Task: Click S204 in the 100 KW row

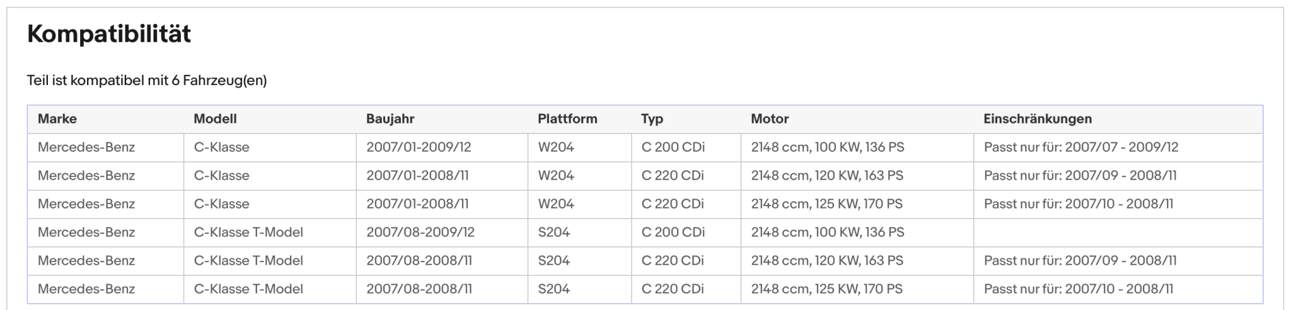Action: (x=554, y=233)
